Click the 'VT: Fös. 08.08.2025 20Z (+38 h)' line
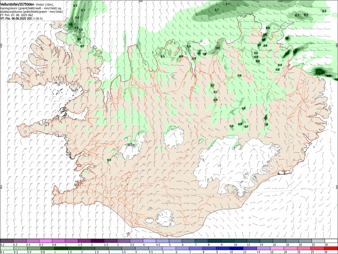338x254 pixels. click(21, 19)
